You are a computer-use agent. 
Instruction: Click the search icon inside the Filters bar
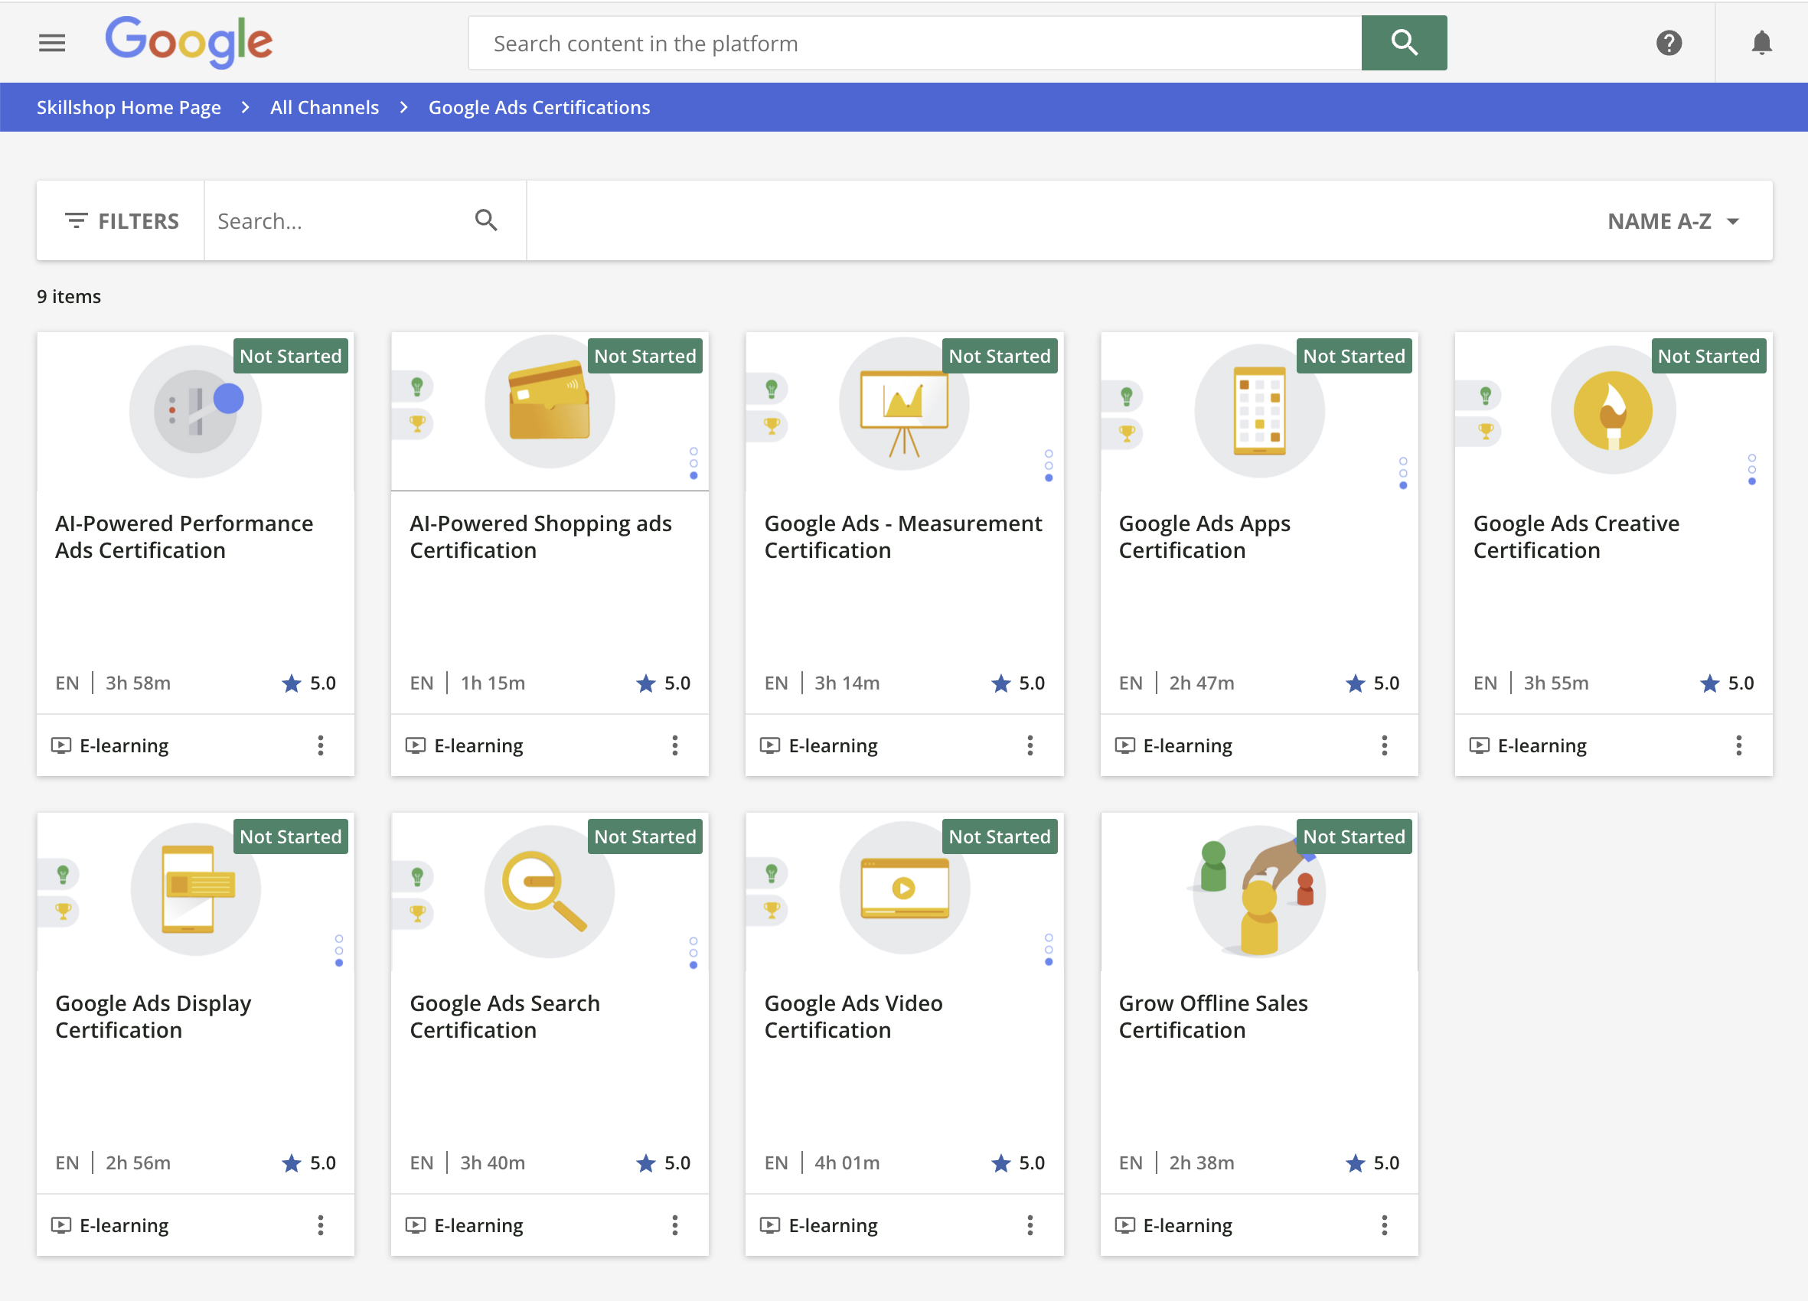click(x=486, y=220)
